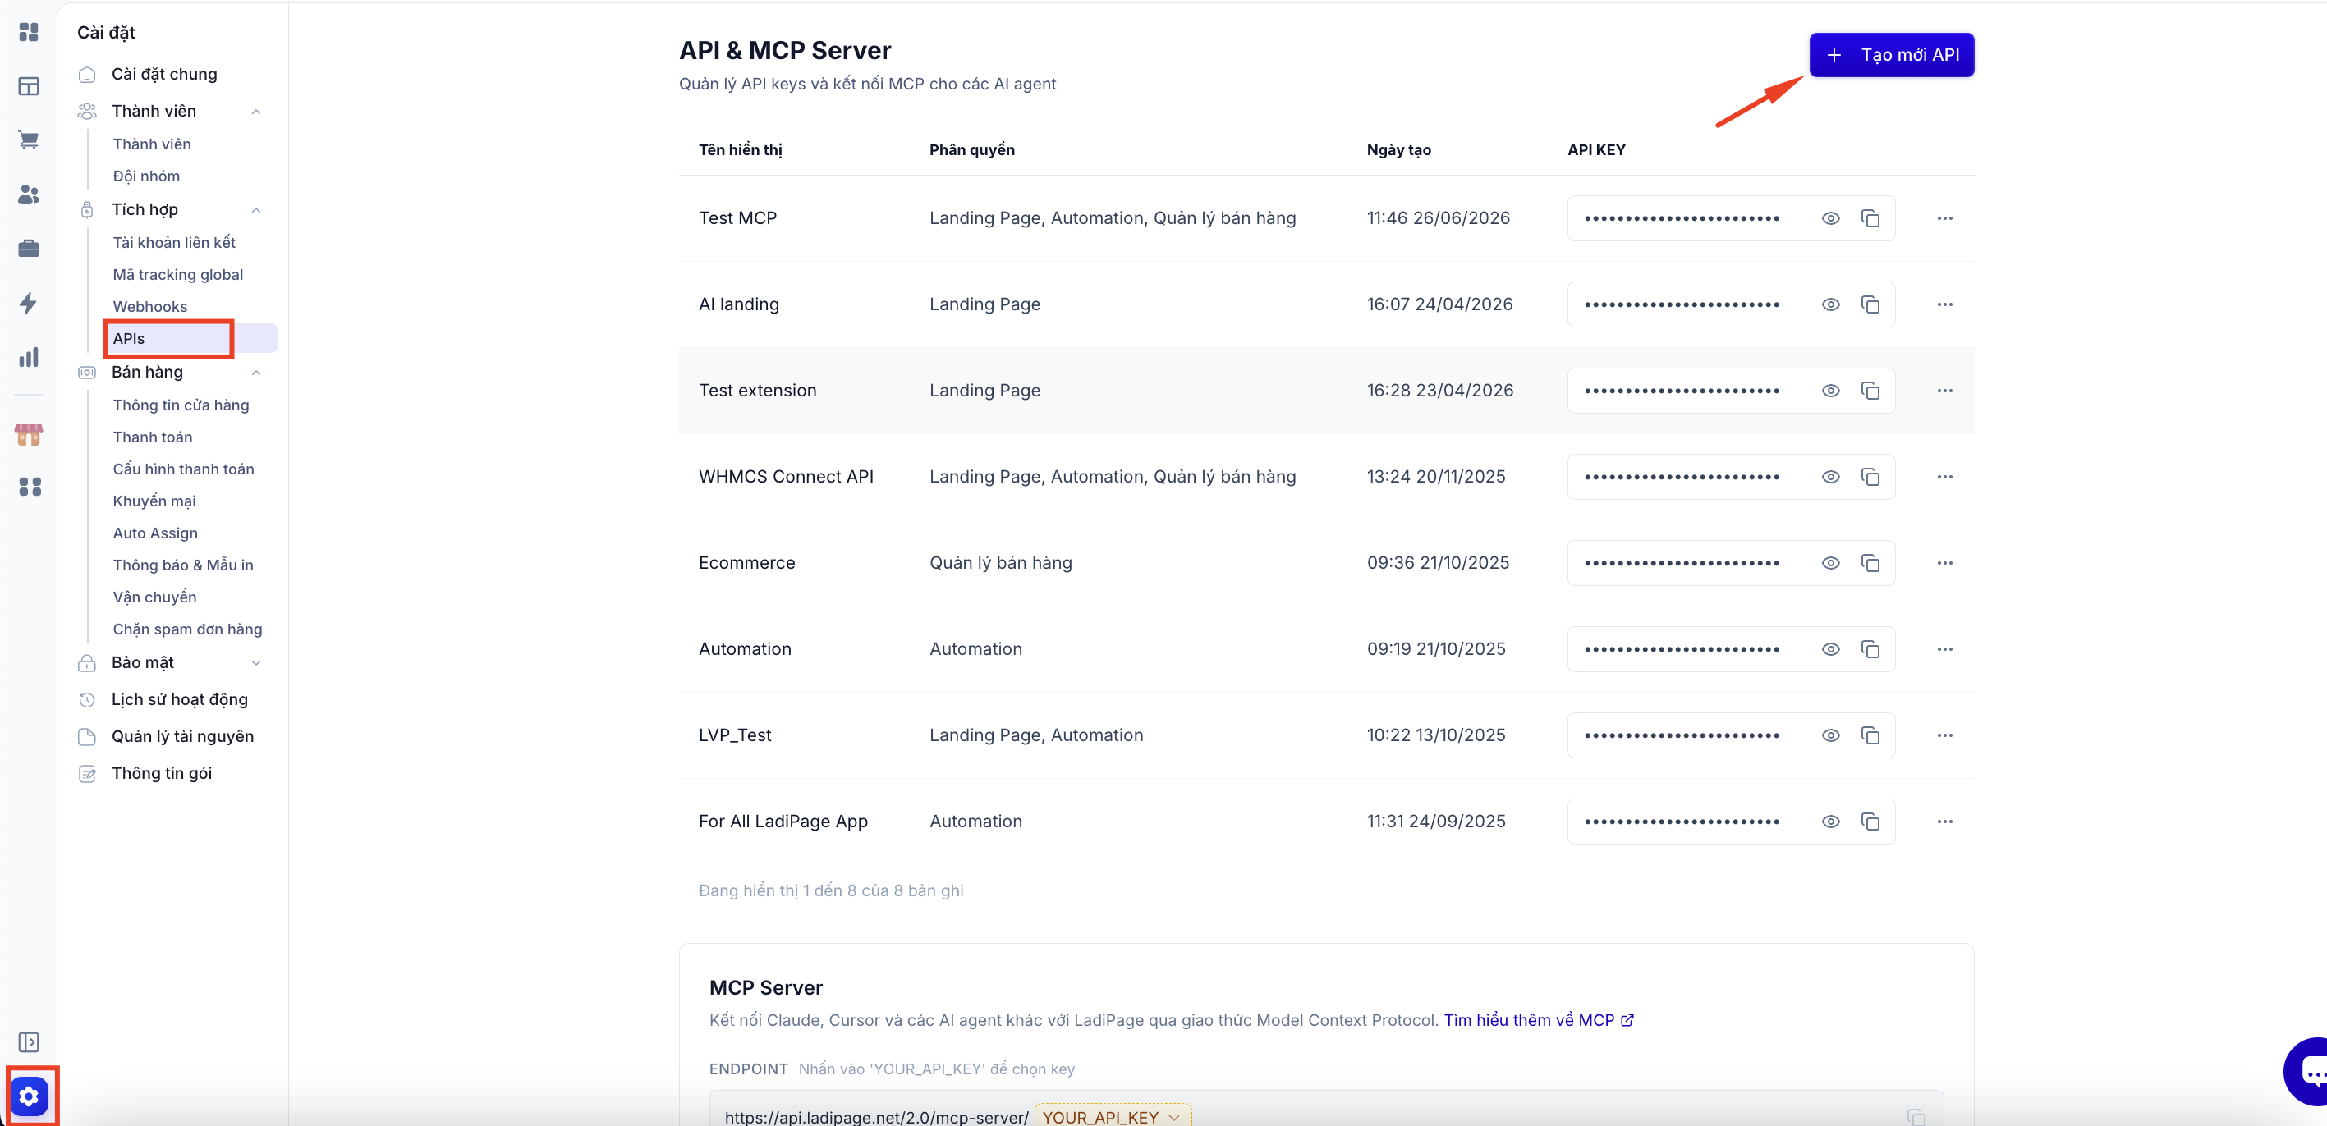Open more options for Ecommerce row
Viewport: 2327px width, 1126px height.
(x=1944, y=564)
